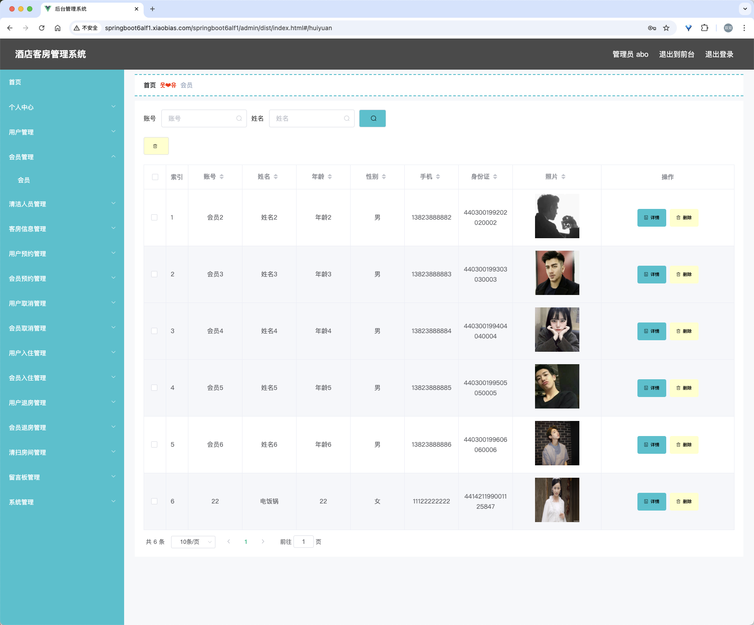Click magnifier icon inside 姓名 search field
This screenshot has height=625, width=754.
point(347,118)
